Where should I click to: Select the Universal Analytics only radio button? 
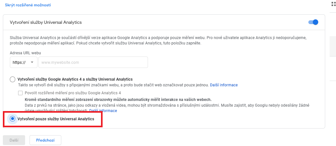(13, 119)
